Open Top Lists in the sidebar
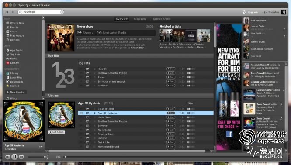The image size is (291, 165). coord(15,55)
